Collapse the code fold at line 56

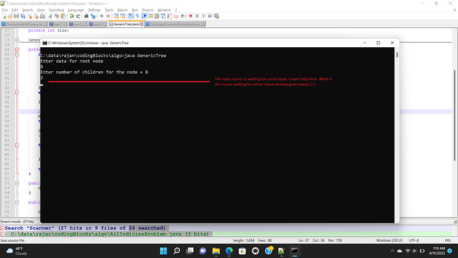[x=17, y=202]
